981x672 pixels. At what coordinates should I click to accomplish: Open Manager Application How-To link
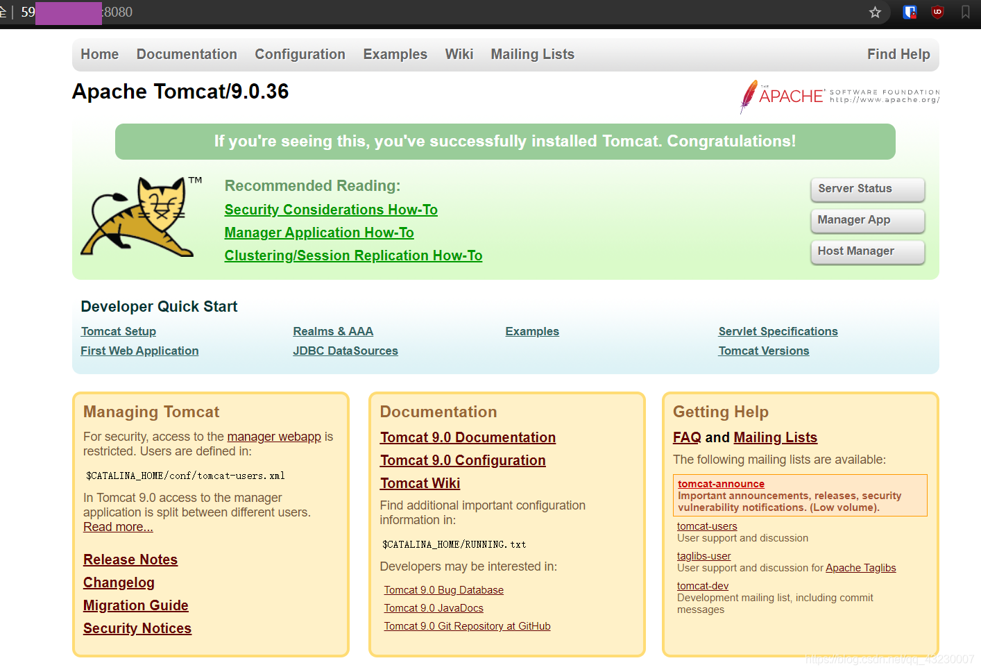tap(319, 233)
